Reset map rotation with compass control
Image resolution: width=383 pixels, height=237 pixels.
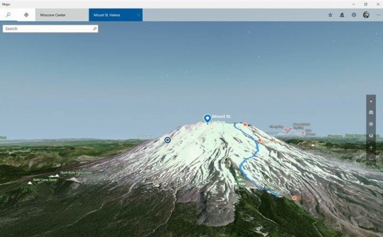pyautogui.click(x=371, y=101)
